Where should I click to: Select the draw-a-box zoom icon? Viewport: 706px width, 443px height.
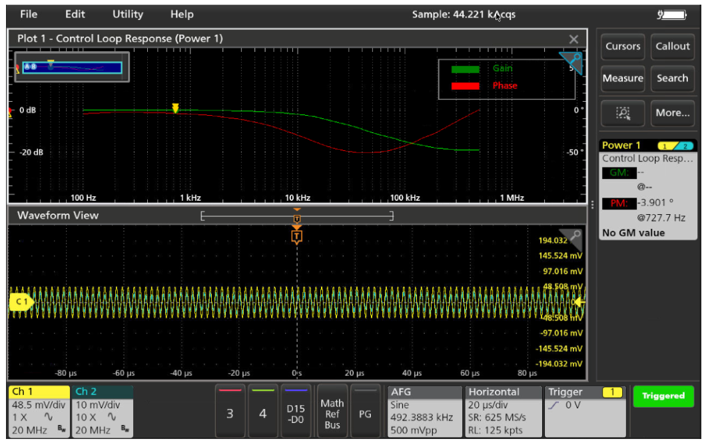623,113
